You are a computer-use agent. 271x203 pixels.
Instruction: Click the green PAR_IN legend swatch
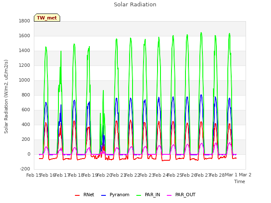point(138,195)
